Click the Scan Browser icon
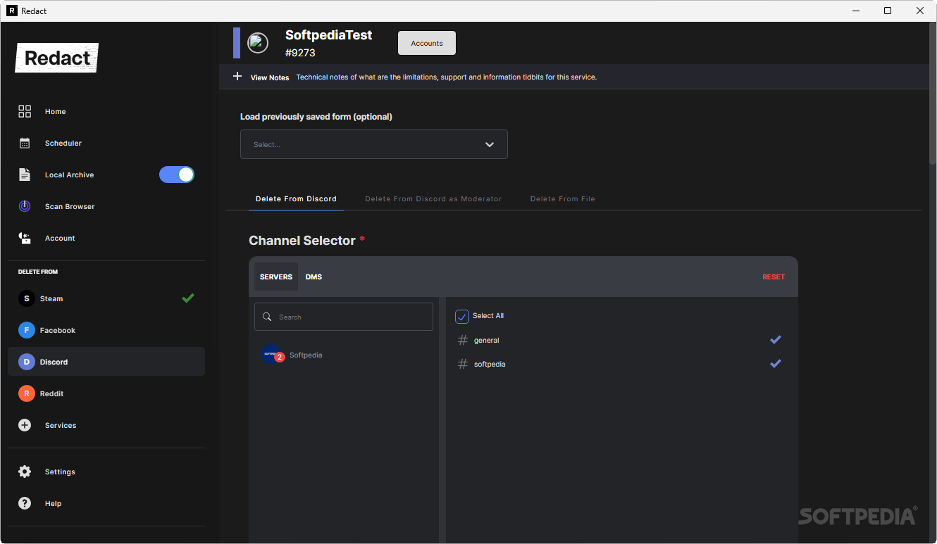 pos(25,206)
